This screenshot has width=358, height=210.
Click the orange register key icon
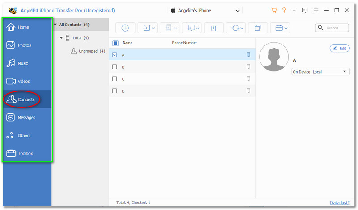(x=284, y=10)
